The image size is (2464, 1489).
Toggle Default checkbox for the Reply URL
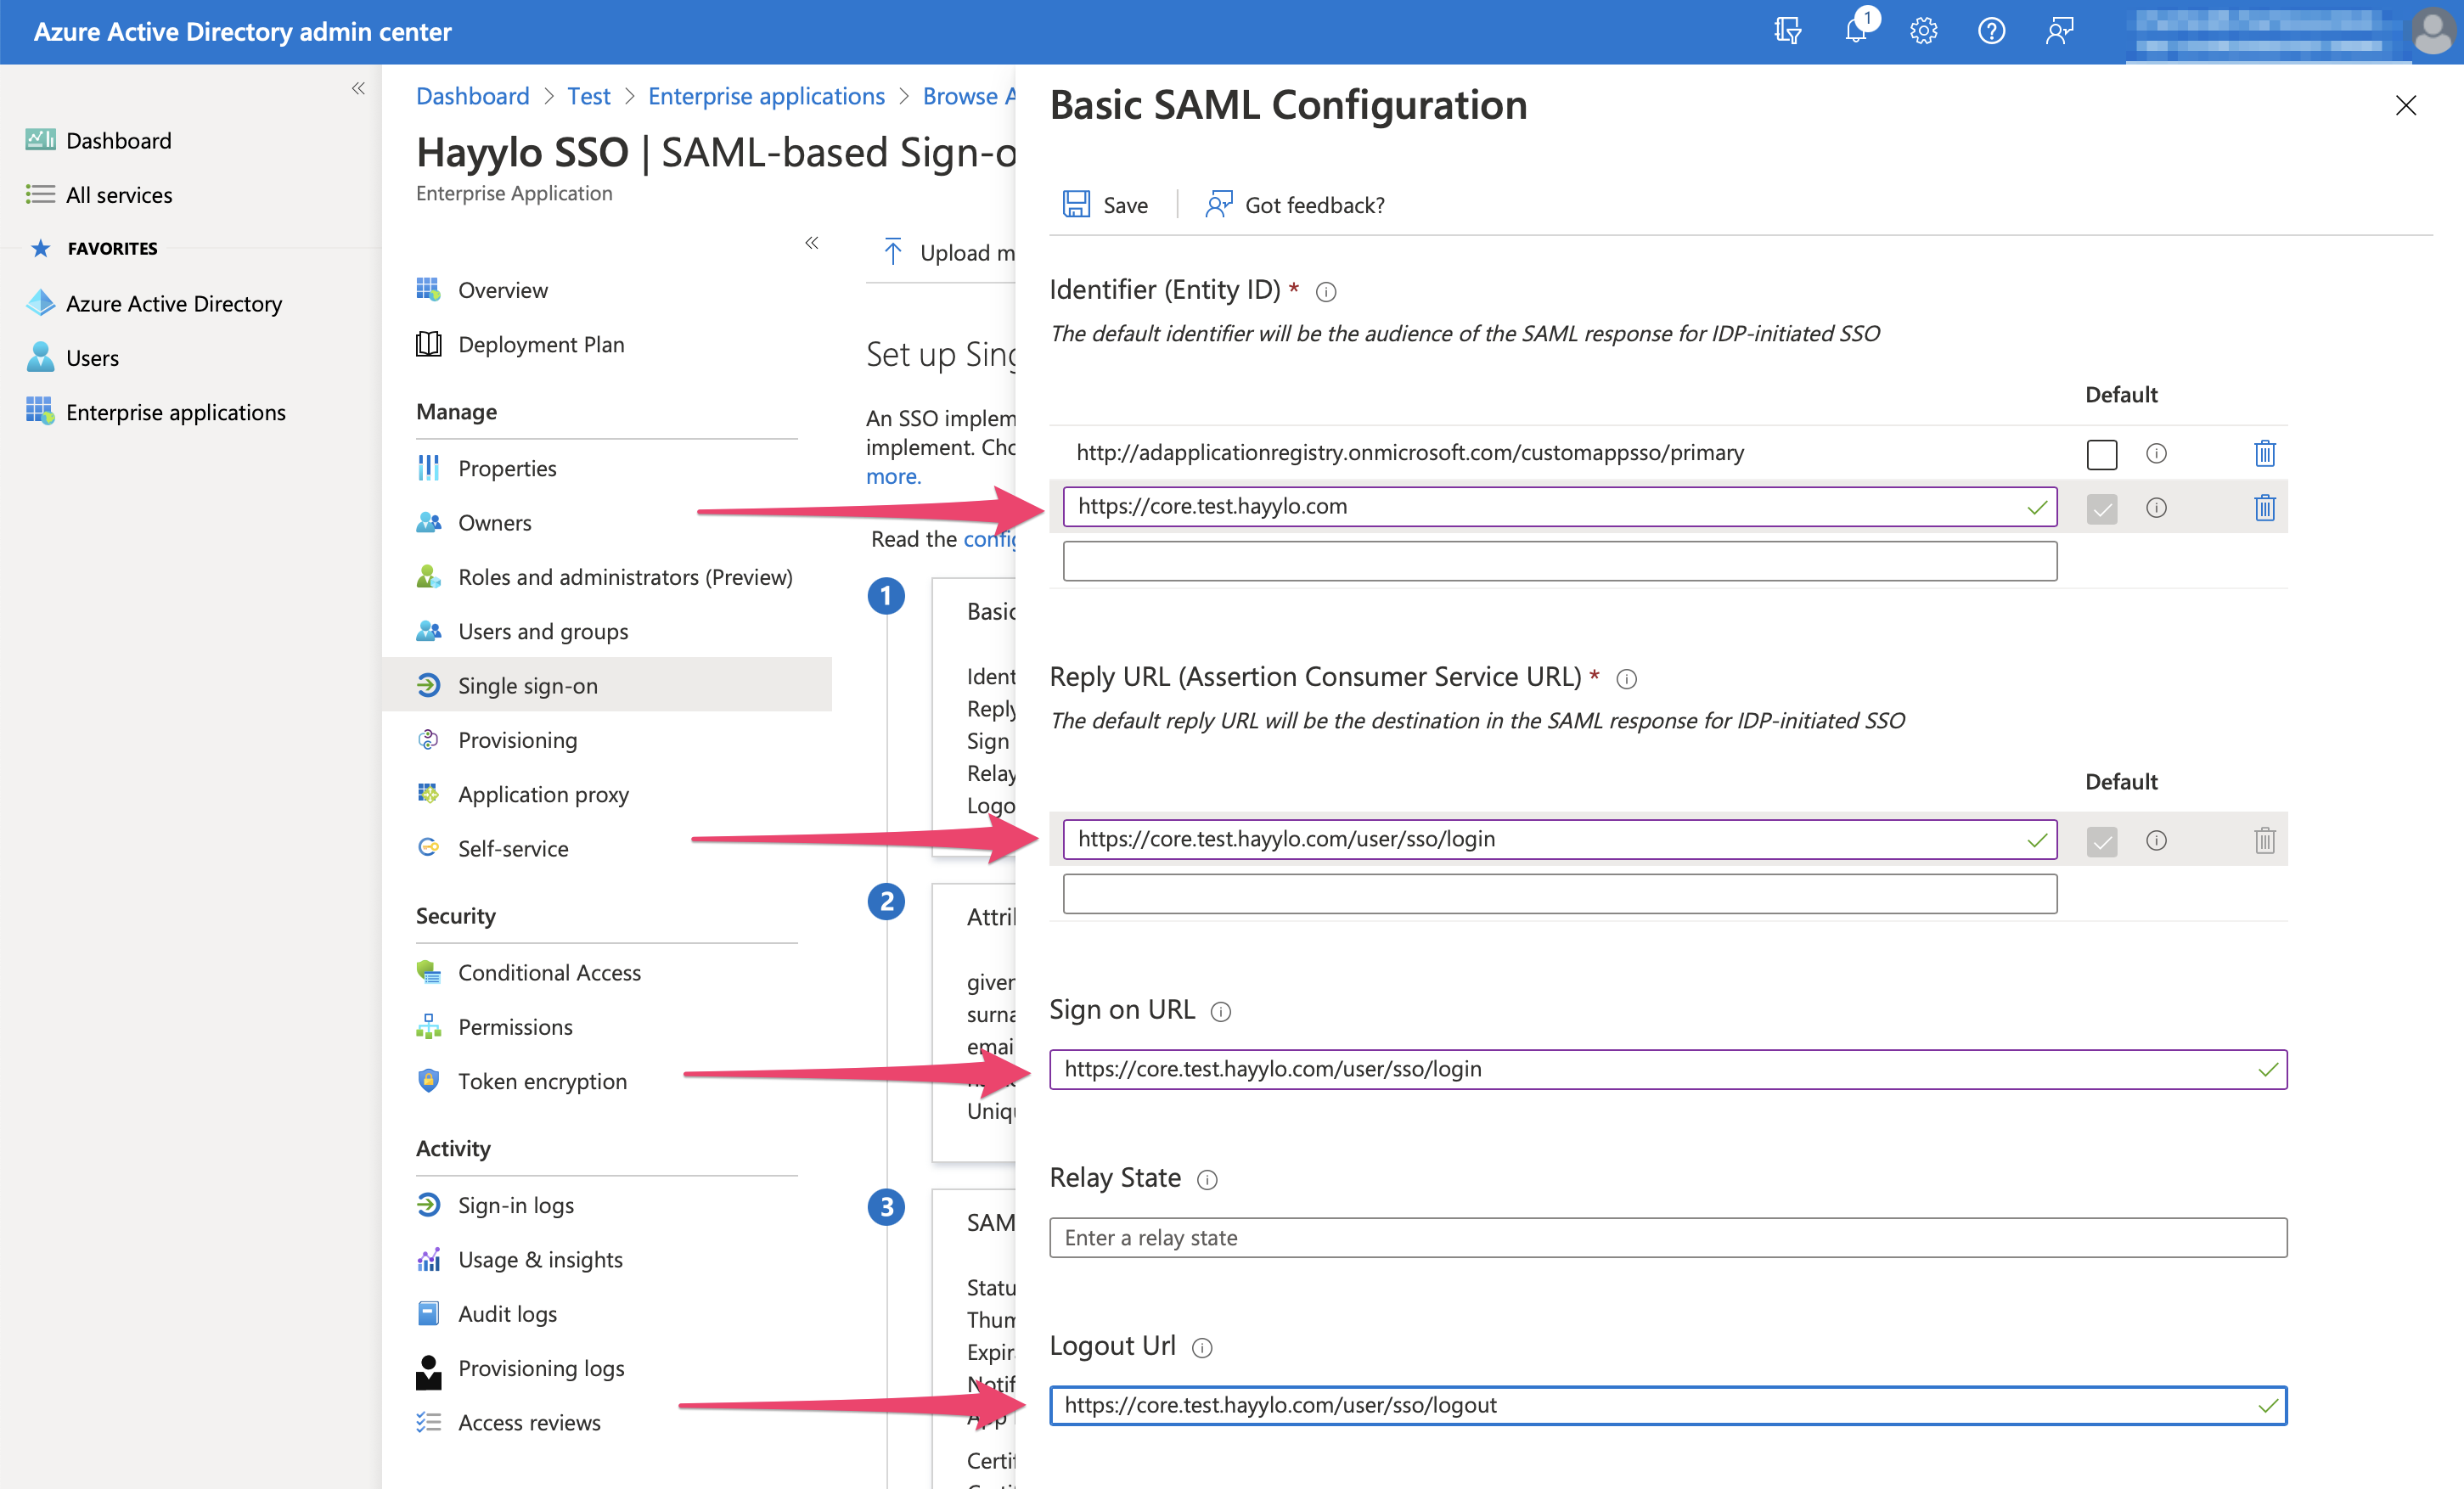point(2101,841)
